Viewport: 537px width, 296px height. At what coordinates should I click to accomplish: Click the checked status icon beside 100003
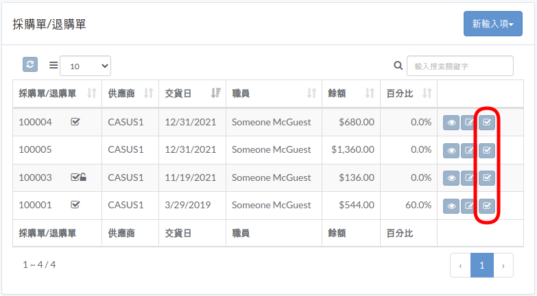pyautogui.click(x=75, y=177)
